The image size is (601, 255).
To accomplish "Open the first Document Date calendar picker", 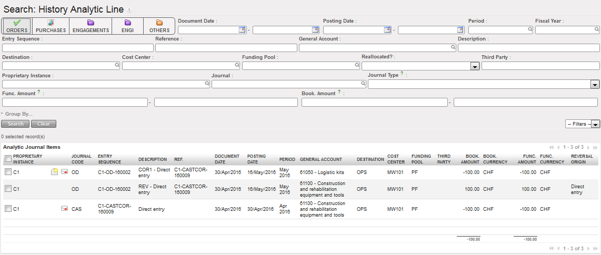I will click(x=242, y=30).
